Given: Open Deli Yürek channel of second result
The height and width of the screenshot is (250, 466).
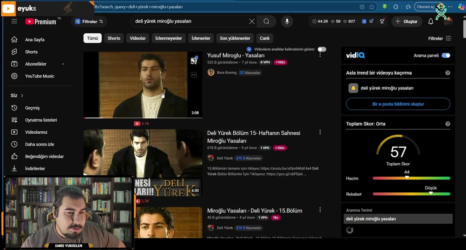Looking at the screenshot, I should [225, 158].
